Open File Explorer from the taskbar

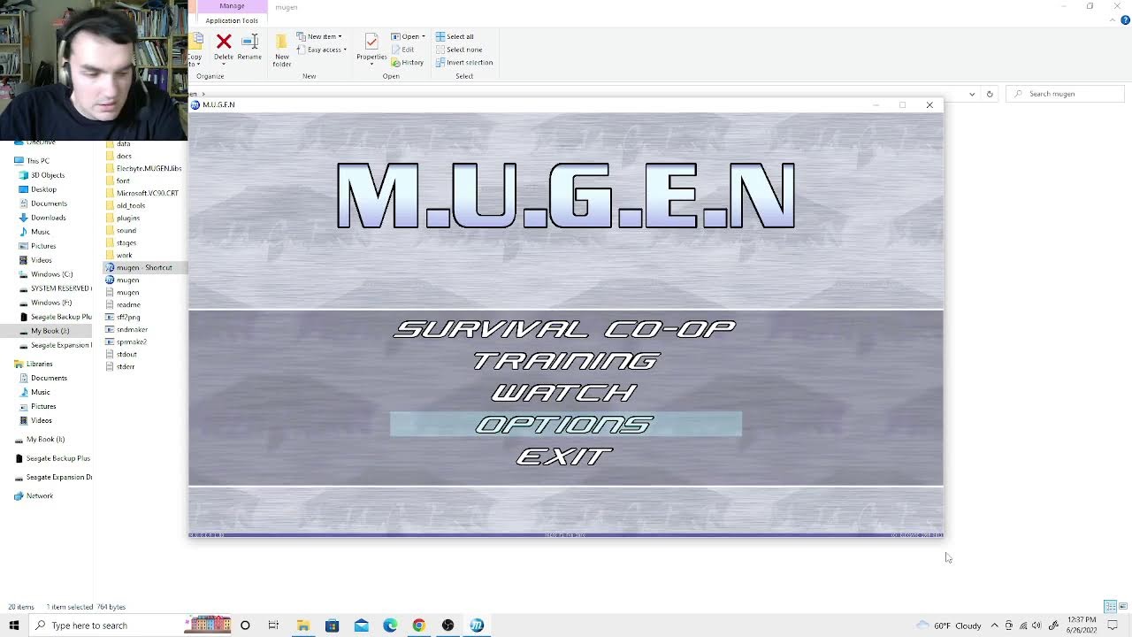click(302, 625)
